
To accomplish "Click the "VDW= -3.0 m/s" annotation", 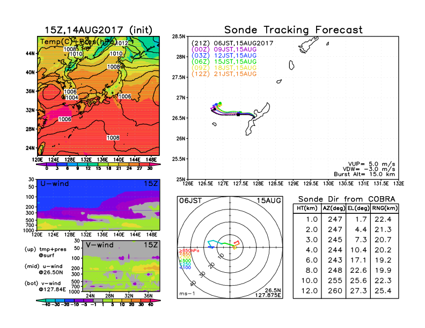I will pos(369,169).
